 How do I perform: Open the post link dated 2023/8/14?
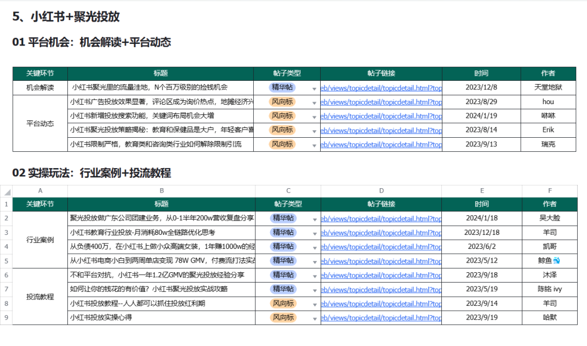[381, 131]
